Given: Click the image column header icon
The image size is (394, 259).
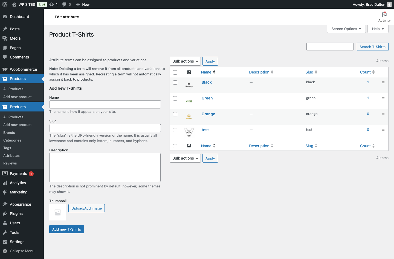Looking at the screenshot, I should (x=189, y=72).
